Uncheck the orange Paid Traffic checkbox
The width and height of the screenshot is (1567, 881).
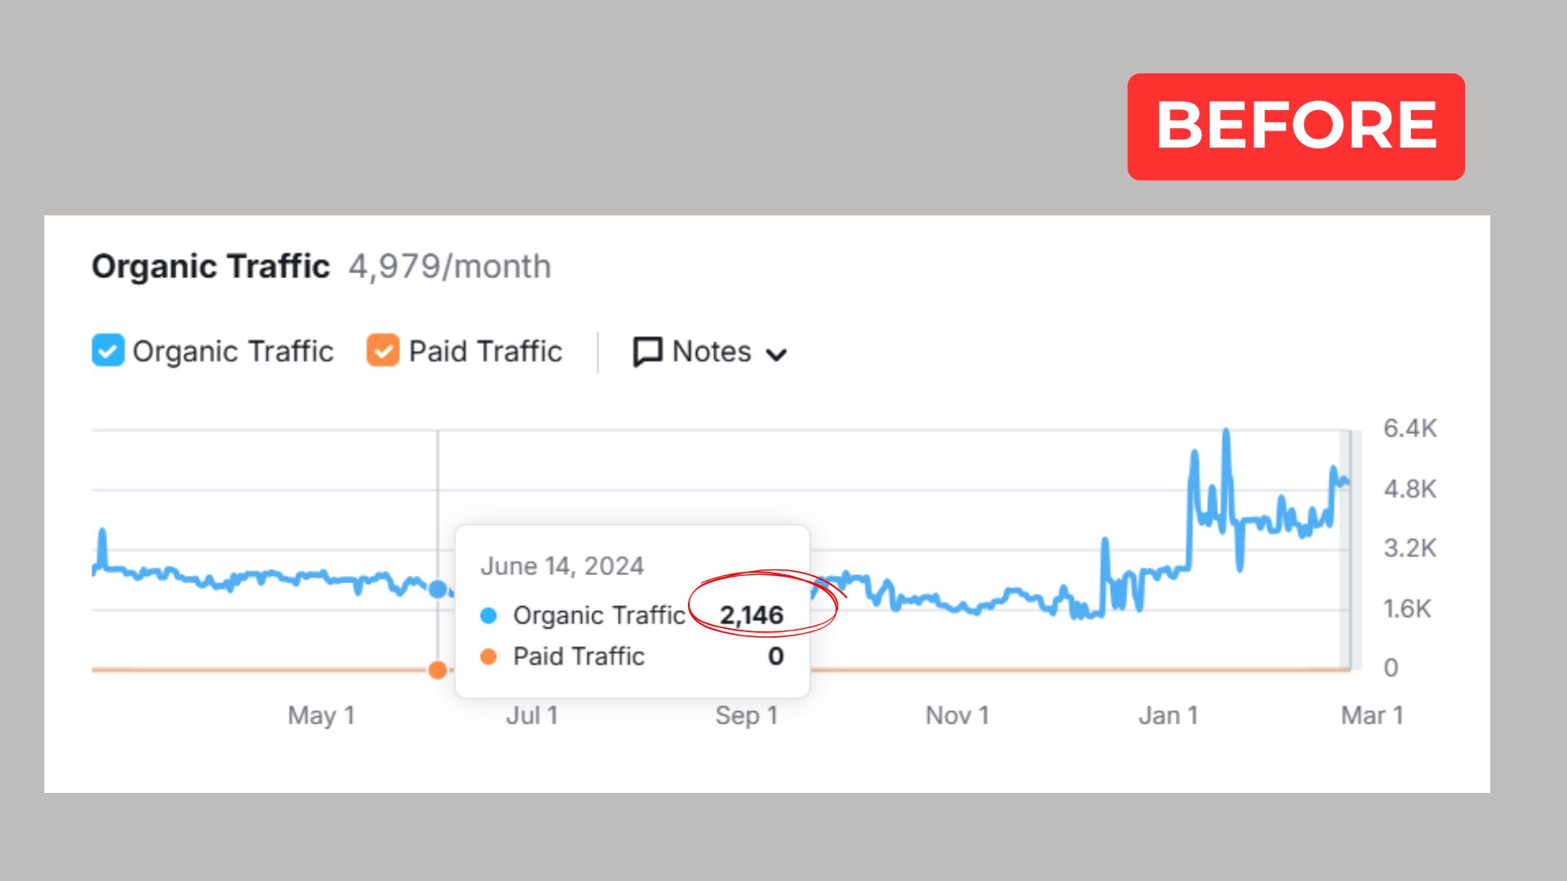point(383,351)
